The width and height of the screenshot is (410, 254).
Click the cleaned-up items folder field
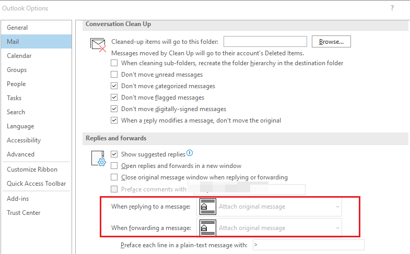tap(265, 42)
